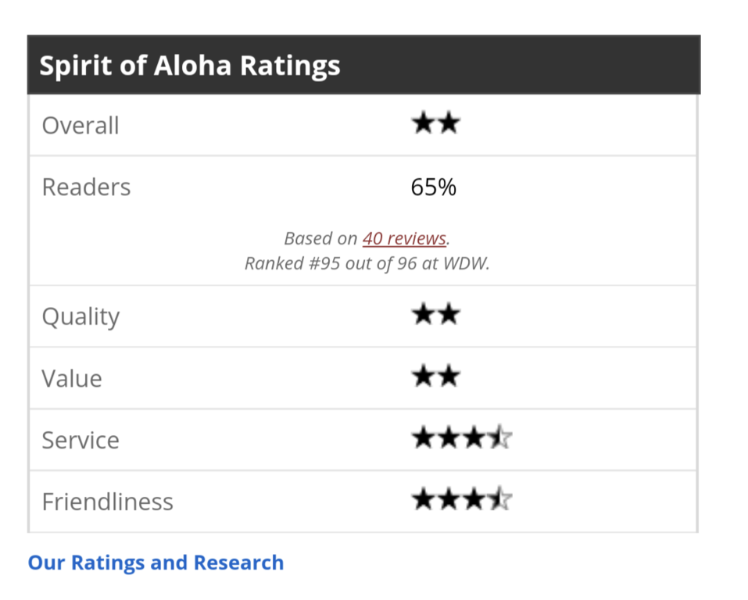Click the half star in Service row
This screenshot has width=748, height=600.
click(500, 438)
